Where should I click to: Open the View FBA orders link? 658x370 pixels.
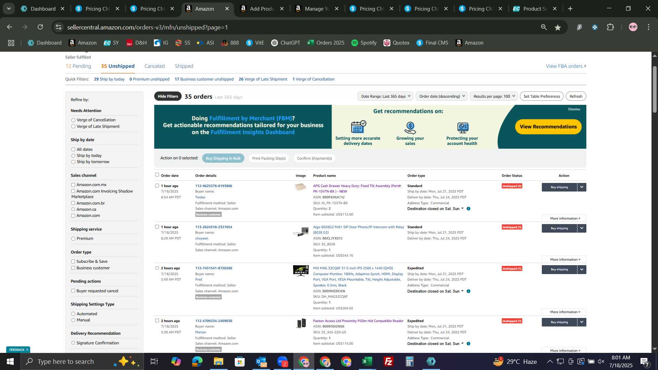pos(566,66)
